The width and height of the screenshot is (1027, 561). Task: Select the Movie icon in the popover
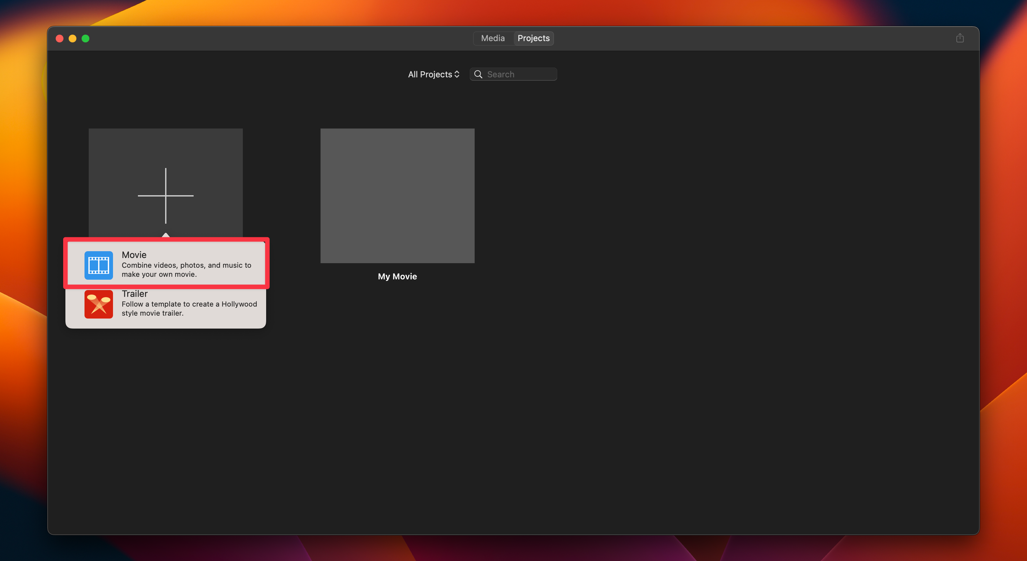coord(98,264)
